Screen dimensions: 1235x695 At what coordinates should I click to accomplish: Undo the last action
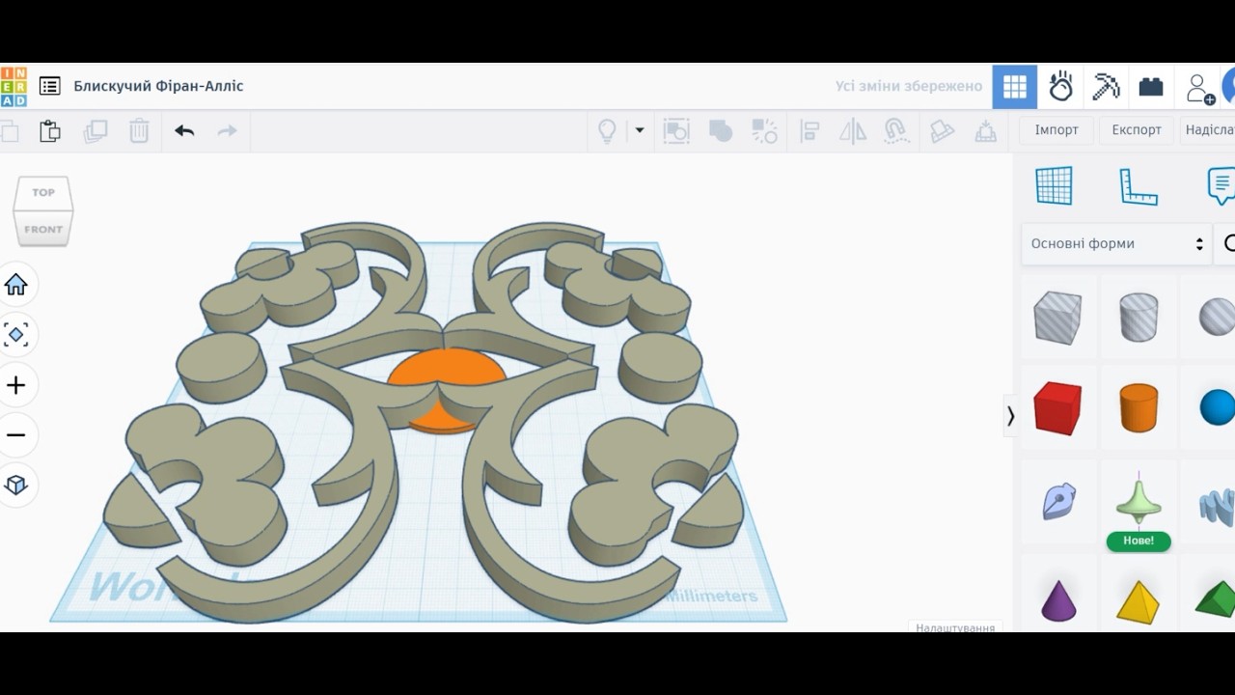click(x=184, y=131)
